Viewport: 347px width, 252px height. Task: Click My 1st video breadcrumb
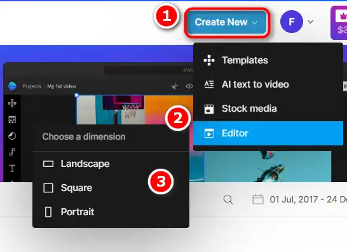[62, 86]
